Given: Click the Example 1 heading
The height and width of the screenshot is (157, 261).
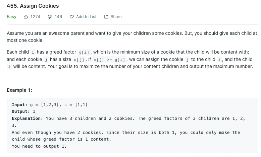Looking at the screenshot, I should click(x=19, y=90).
